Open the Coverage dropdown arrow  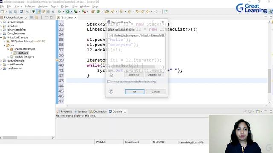(x=80, y=11)
